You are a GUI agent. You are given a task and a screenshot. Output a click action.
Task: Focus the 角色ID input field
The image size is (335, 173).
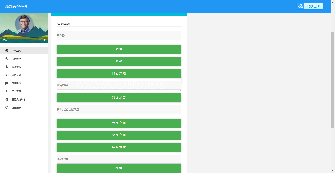[119, 35]
